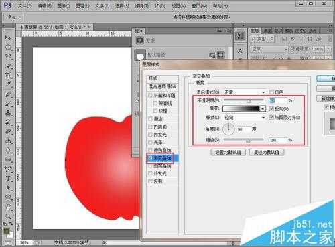Select the Quick Selection tool
Viewport: 335px width, 247px height.
[x=8, y=66]
